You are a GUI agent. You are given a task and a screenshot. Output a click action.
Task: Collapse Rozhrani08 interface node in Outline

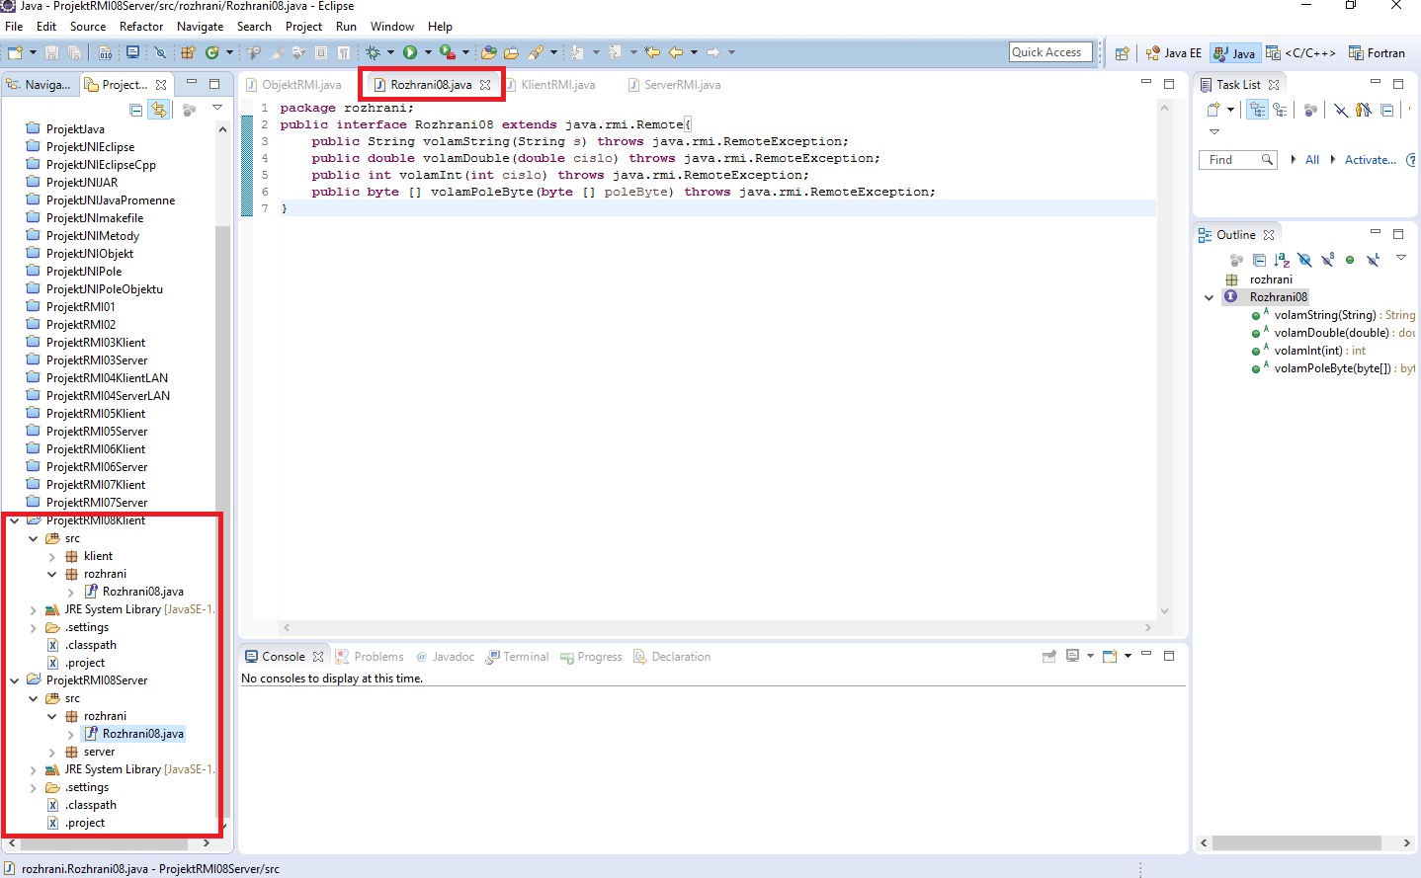pos(1209,297)
